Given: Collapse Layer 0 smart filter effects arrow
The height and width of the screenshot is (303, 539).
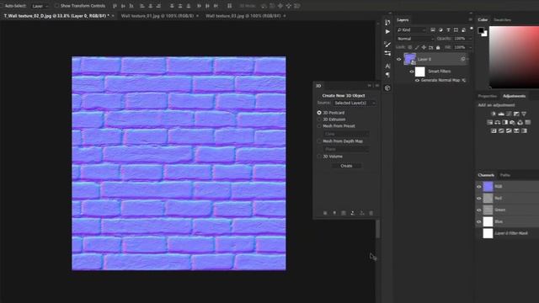Looking at the screenshot, I should pyautogui.click(x=468, y=60).
